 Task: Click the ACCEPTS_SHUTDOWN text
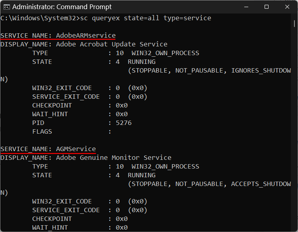(261, 184)
